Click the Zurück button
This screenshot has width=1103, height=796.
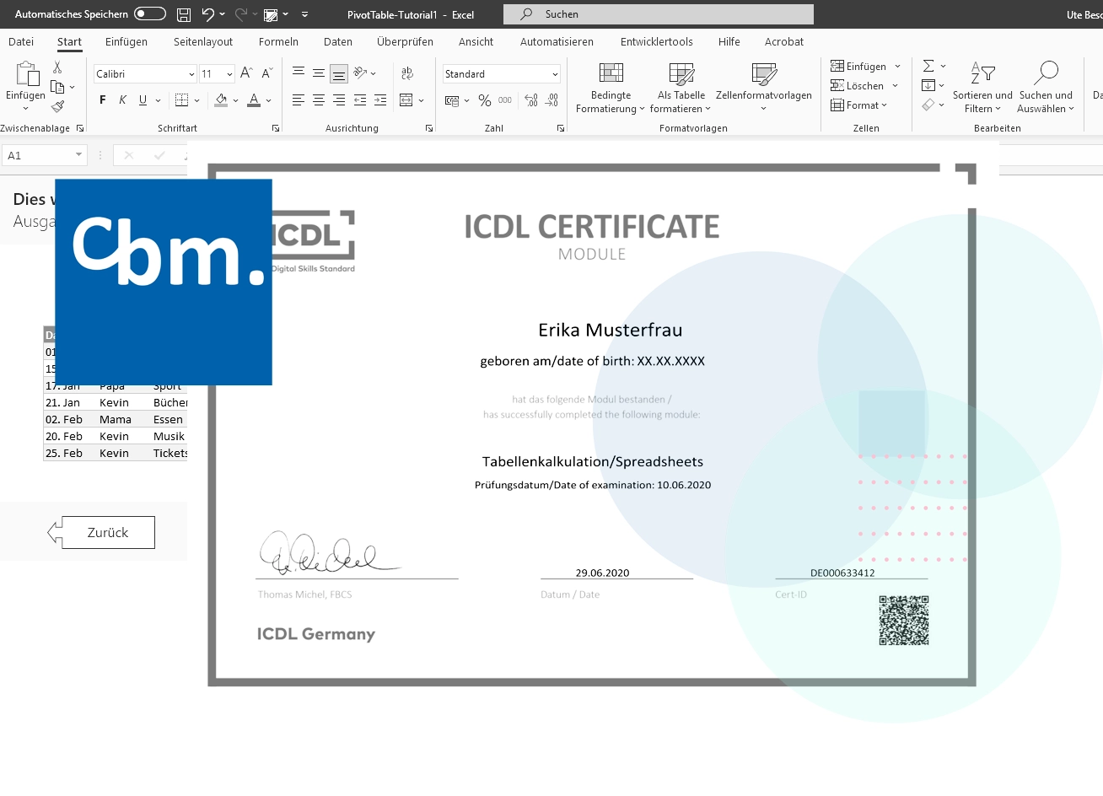[x=102, y=533]
